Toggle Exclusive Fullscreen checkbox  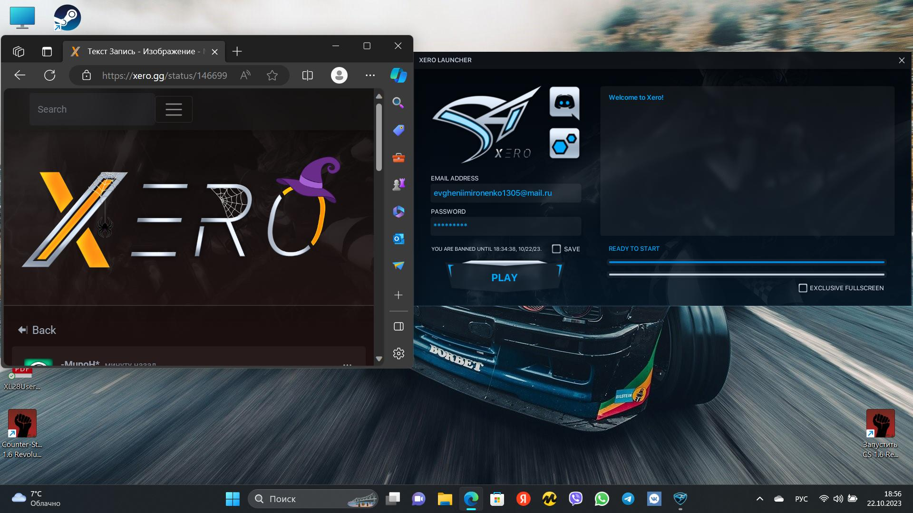803,288
